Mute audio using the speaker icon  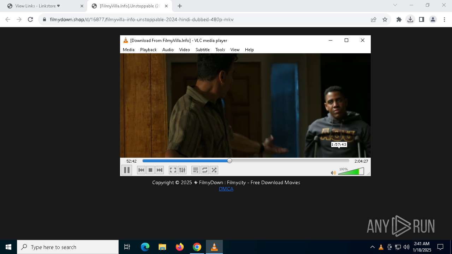pos(333,173)
